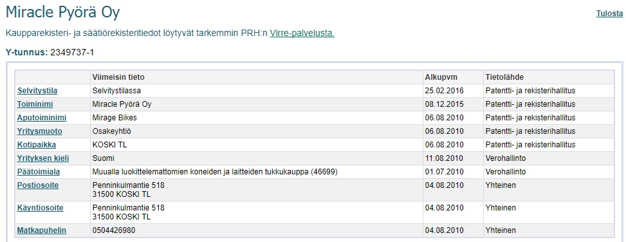Open the Päätoimiala details link

pyautogui.click(x=39, y=172)
